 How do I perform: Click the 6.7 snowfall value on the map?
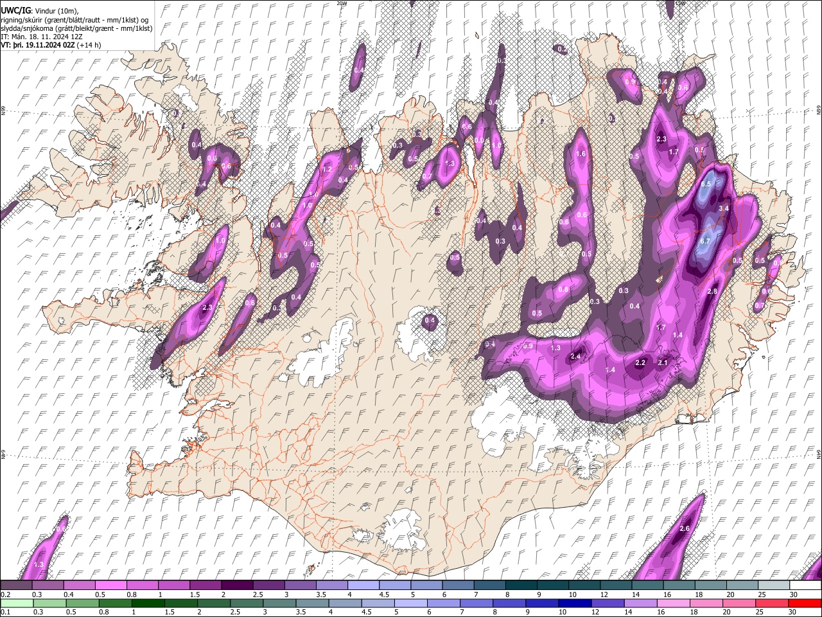click(704, 241)
